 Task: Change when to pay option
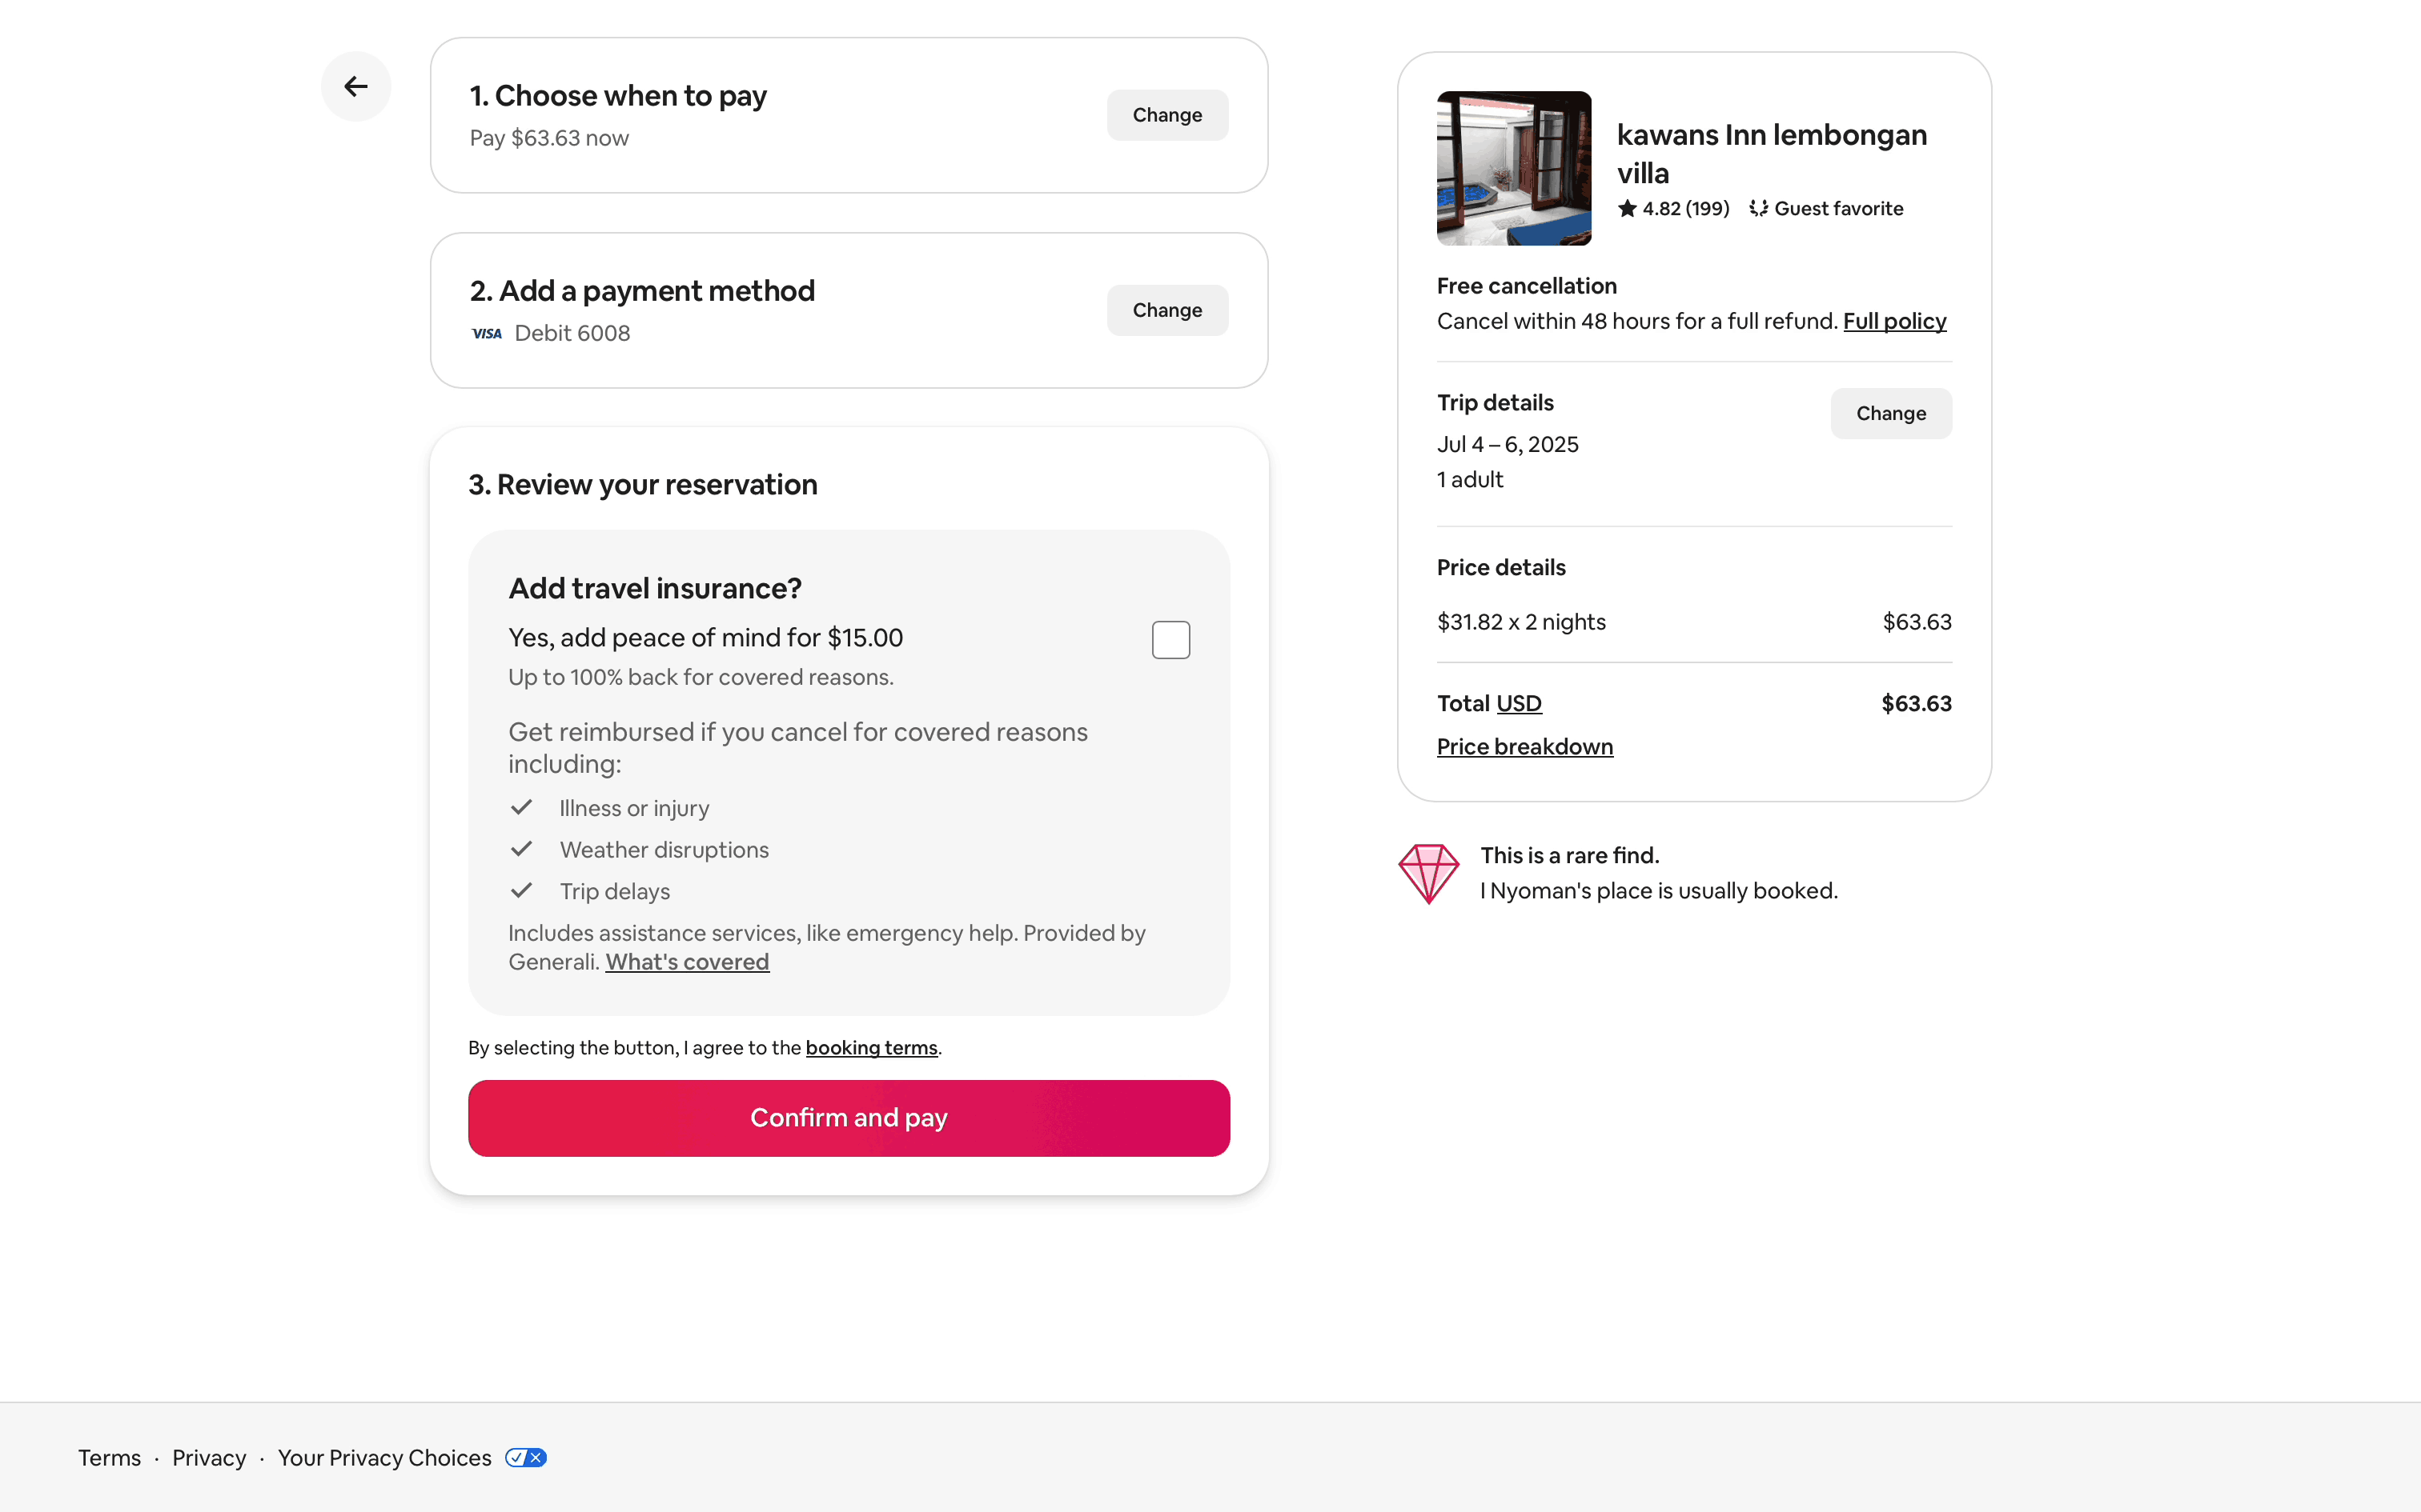click(x=1166, y=116)
